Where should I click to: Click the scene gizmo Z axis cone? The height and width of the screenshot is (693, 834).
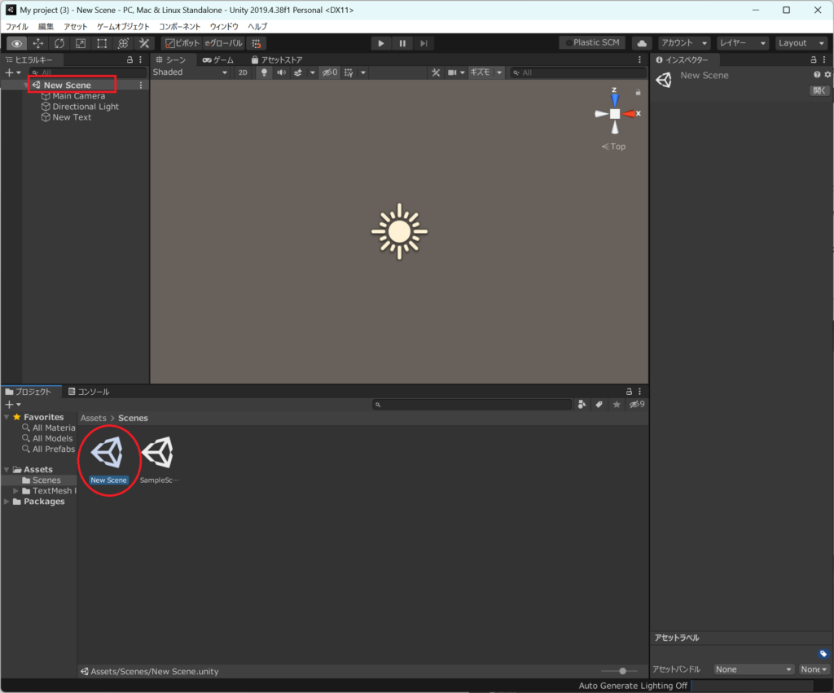coord(615,99)
